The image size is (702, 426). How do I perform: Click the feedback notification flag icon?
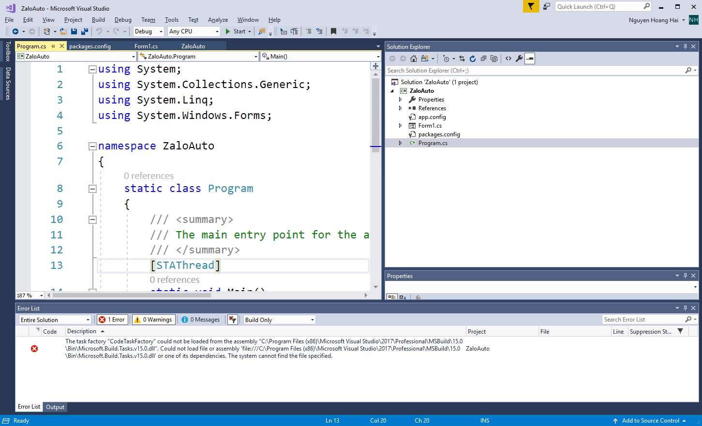[x=531, y=6]
